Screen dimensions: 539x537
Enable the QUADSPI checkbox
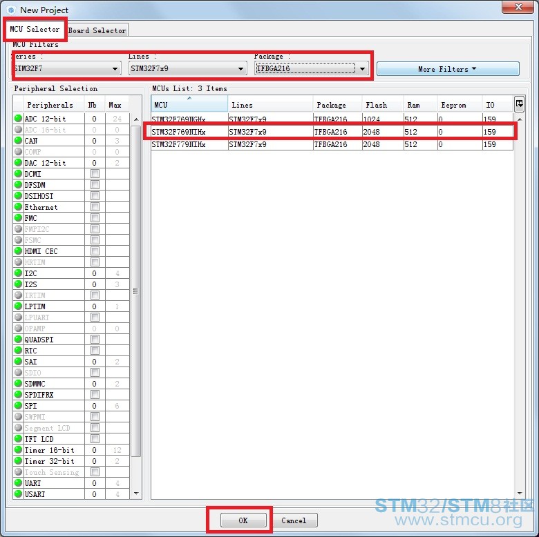95,339
